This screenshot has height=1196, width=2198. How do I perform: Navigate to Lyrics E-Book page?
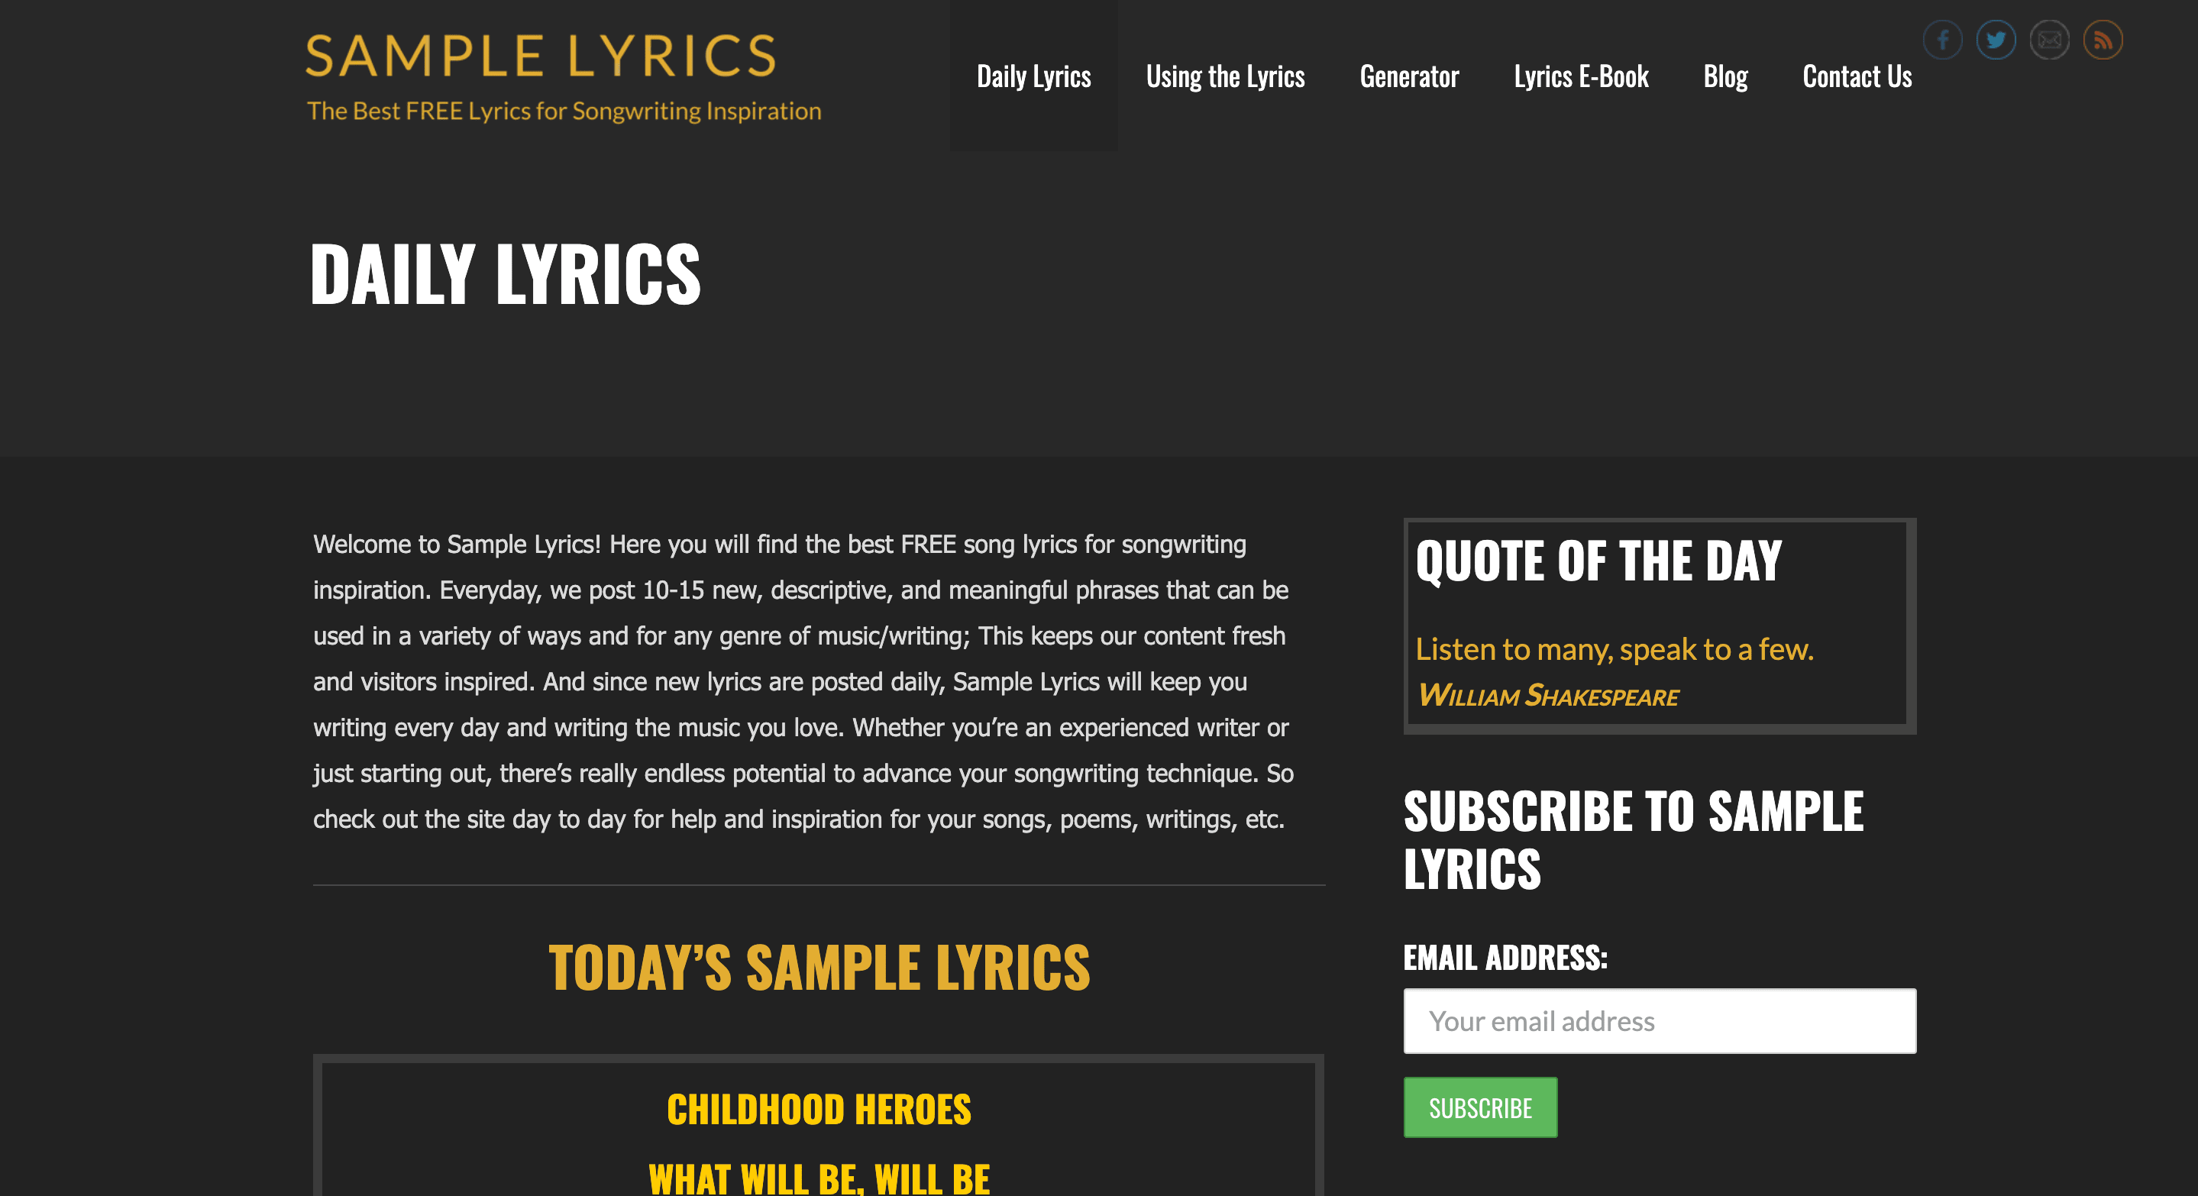click(1580, 76)
